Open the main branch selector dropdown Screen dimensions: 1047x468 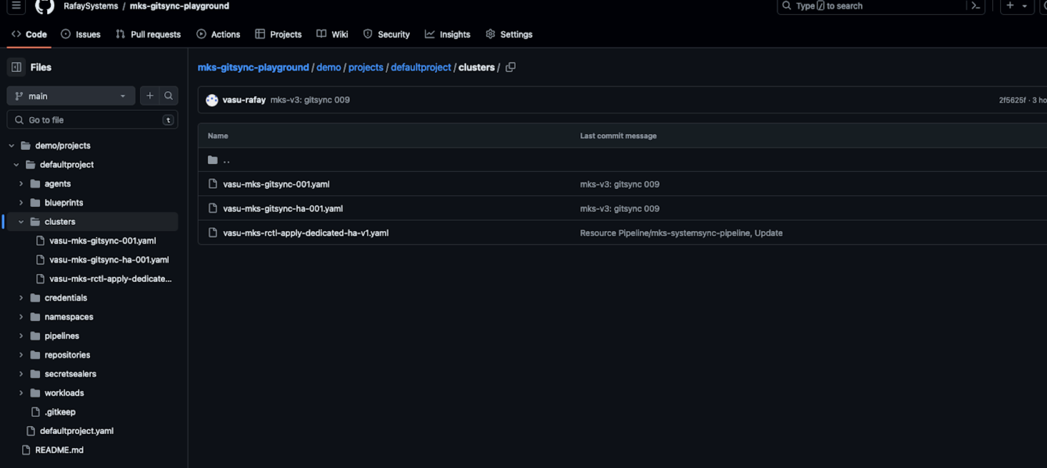pyautogui.click(x=71, y=96)
